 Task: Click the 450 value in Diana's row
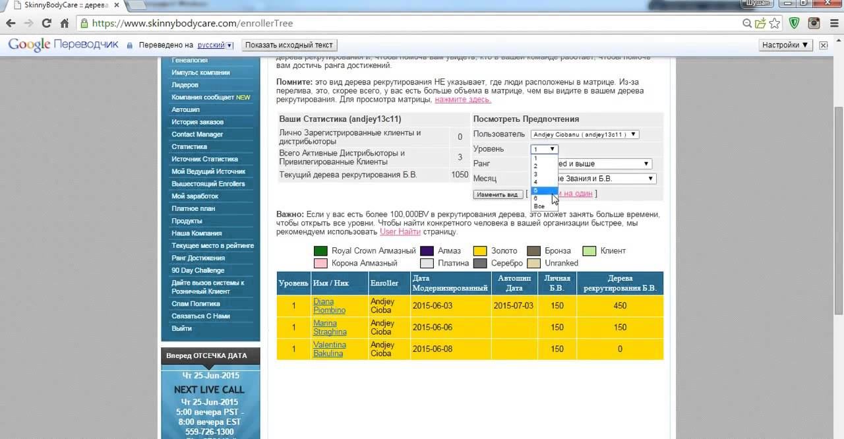click(x=620, y=306)
